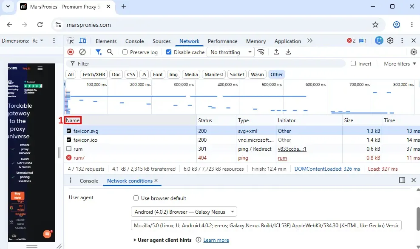Filter by Fetch/XHR requests
420x249 pixels.
click(x=94, y=74)
